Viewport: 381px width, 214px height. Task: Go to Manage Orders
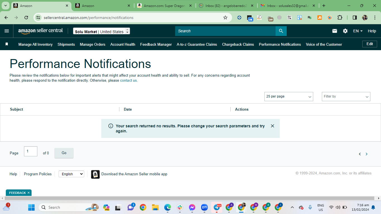93,44
